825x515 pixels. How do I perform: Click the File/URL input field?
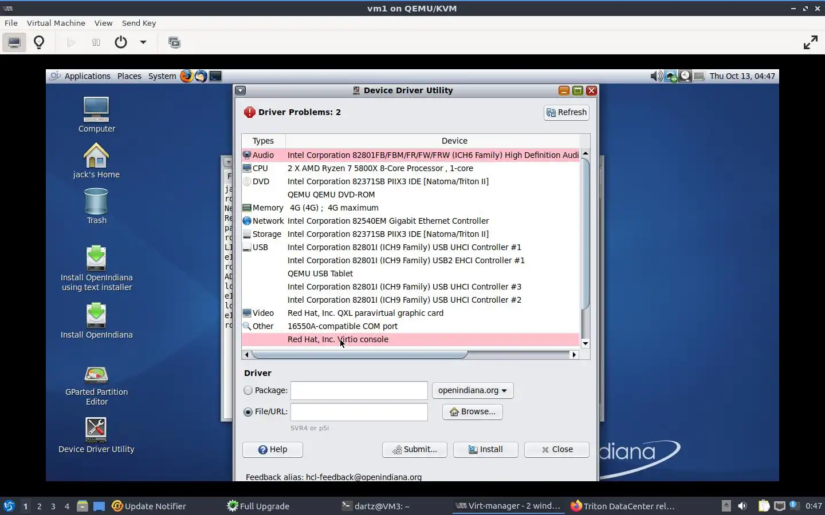[x=359, y=412]
